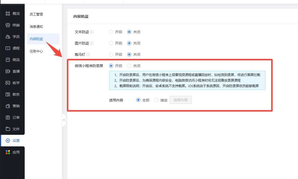Click note line 1 about 黑屏拦截
298x179 pixels.
(x=187, y=75)
